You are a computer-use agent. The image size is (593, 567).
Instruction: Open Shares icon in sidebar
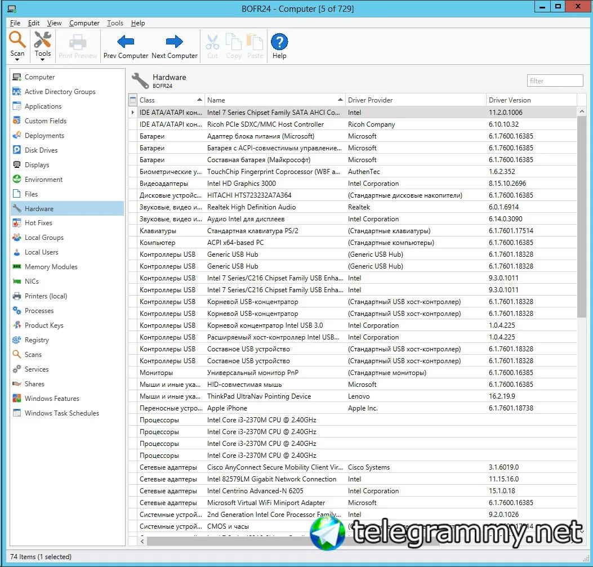point(17,383)
